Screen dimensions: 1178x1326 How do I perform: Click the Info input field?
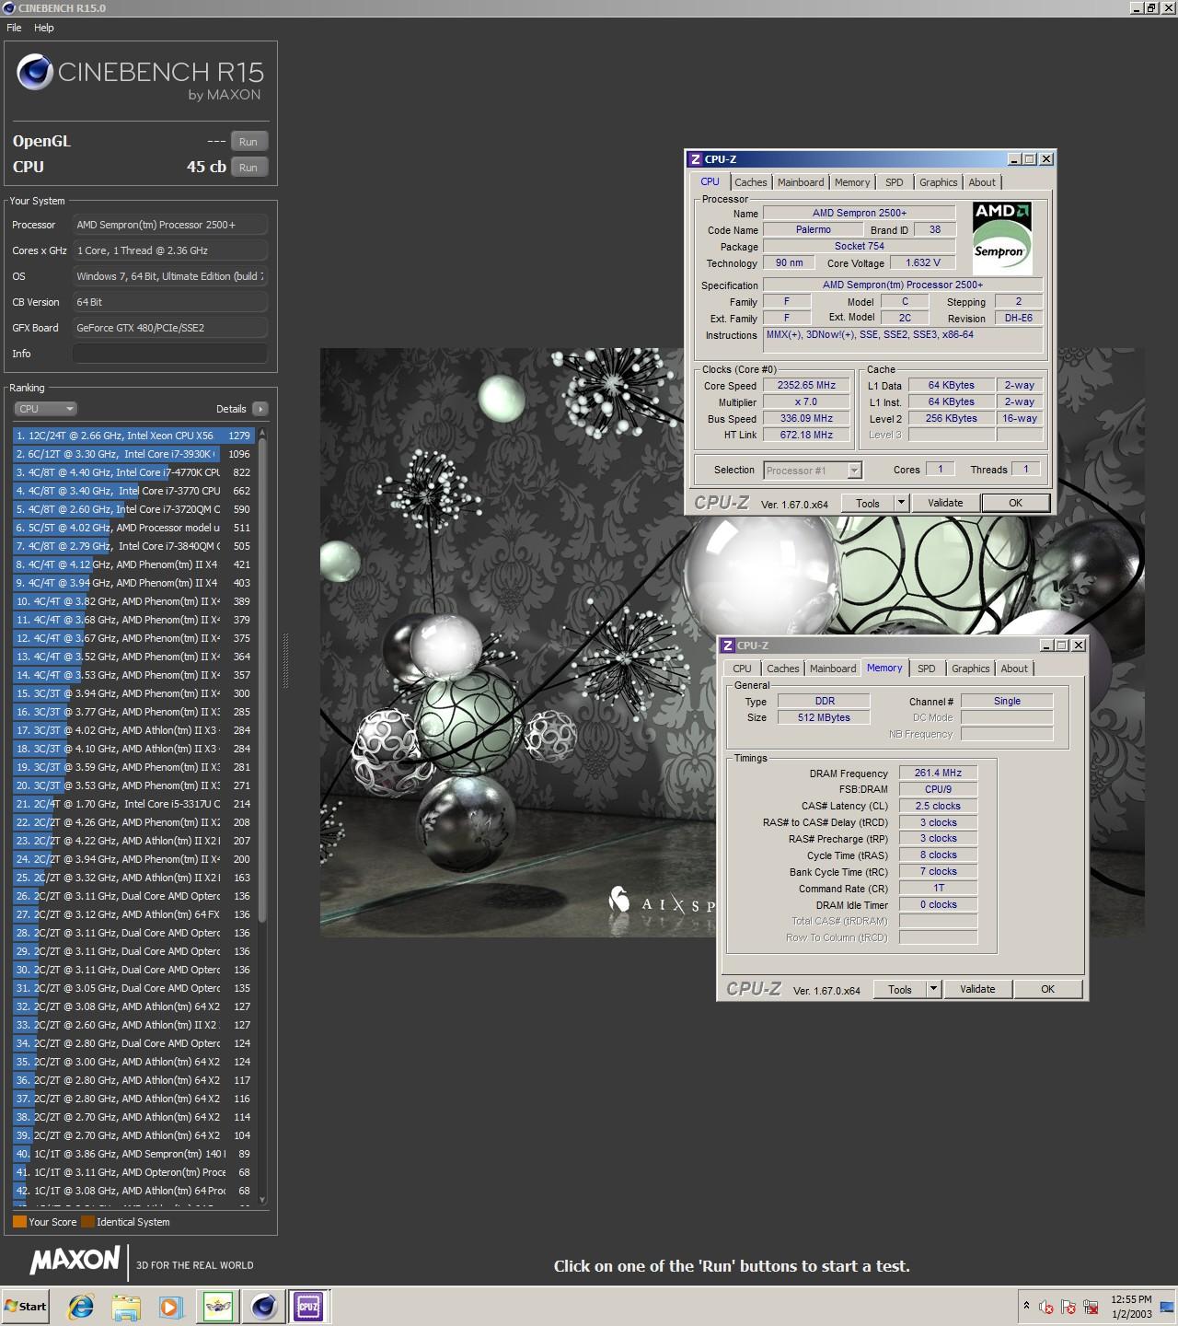click(x=170, y=354)
